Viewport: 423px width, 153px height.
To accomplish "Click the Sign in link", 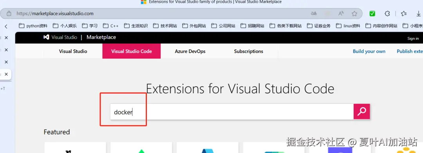I will (x=413, y=39).
